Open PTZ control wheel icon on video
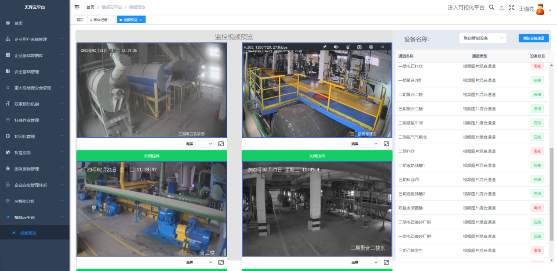557x271 pixels. coord(371,47)
